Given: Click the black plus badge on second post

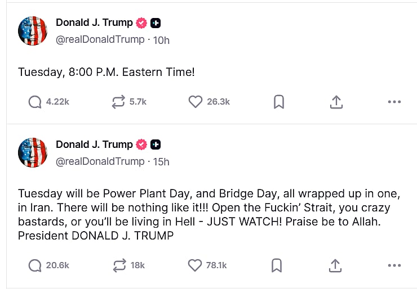Looking at the screenshot, I should [x=156, y=144].
